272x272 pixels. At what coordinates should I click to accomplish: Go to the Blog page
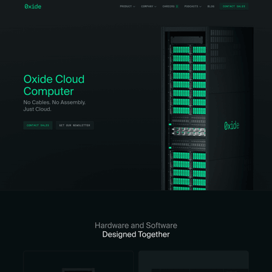pyautogui.click(x=211, y=7)
